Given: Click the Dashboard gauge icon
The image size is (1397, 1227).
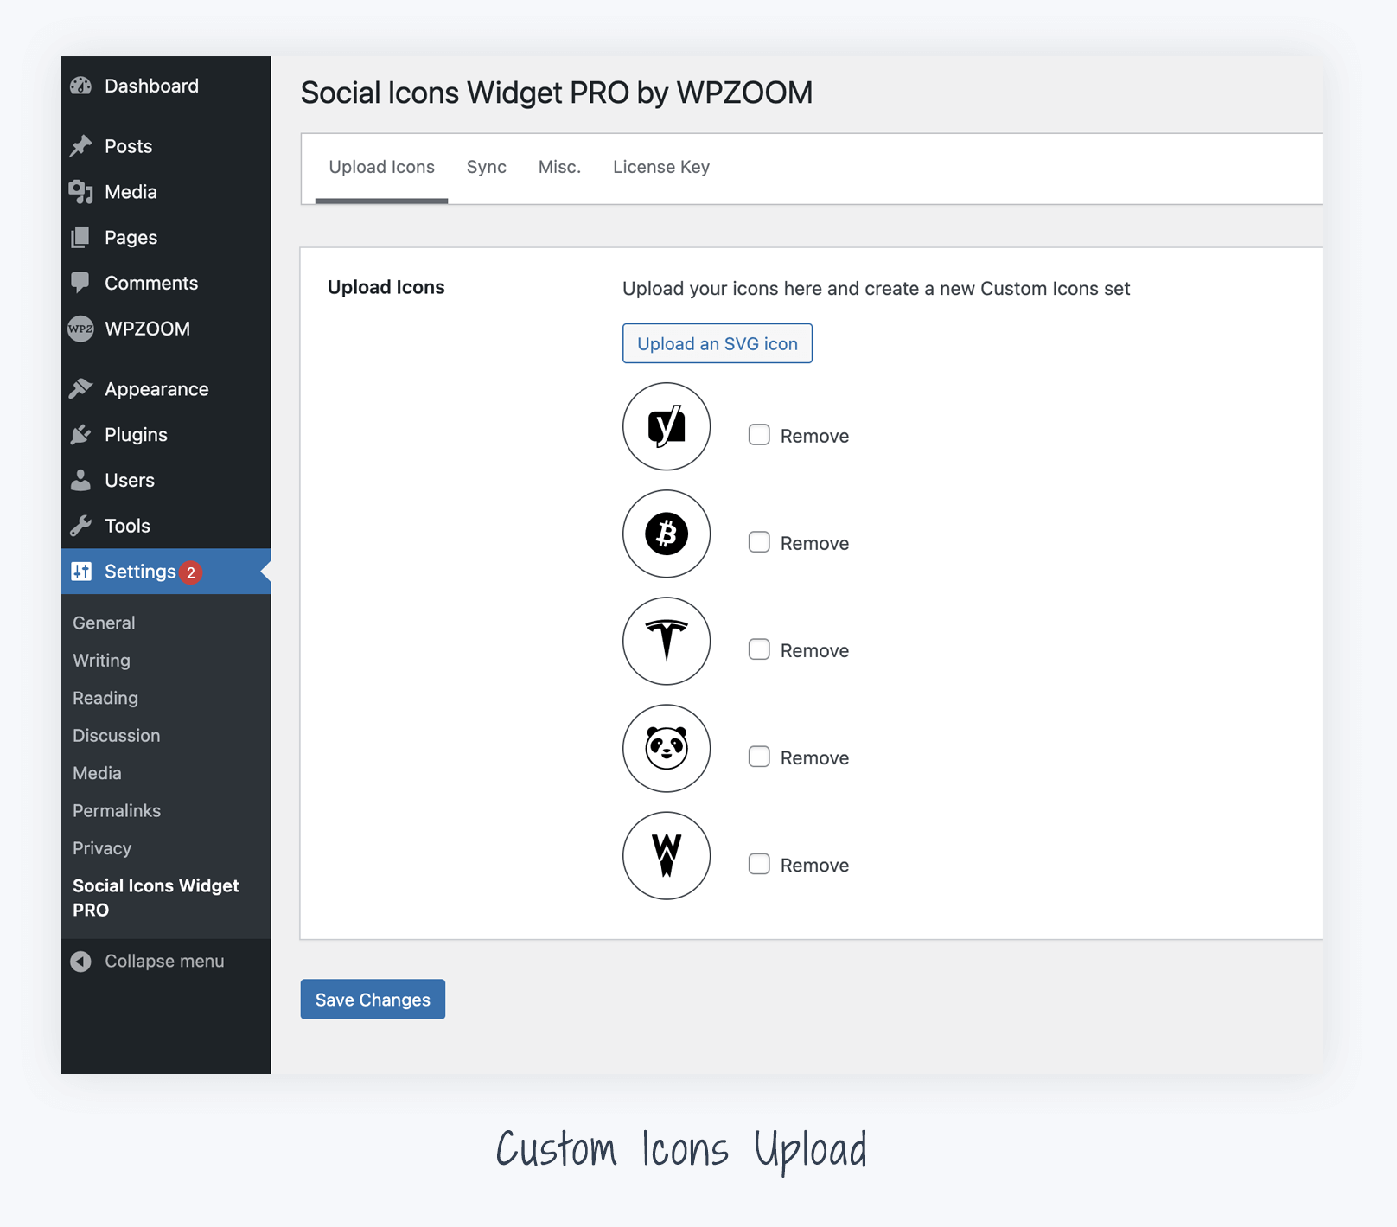Looking at the screenshot, I should 81,86.
